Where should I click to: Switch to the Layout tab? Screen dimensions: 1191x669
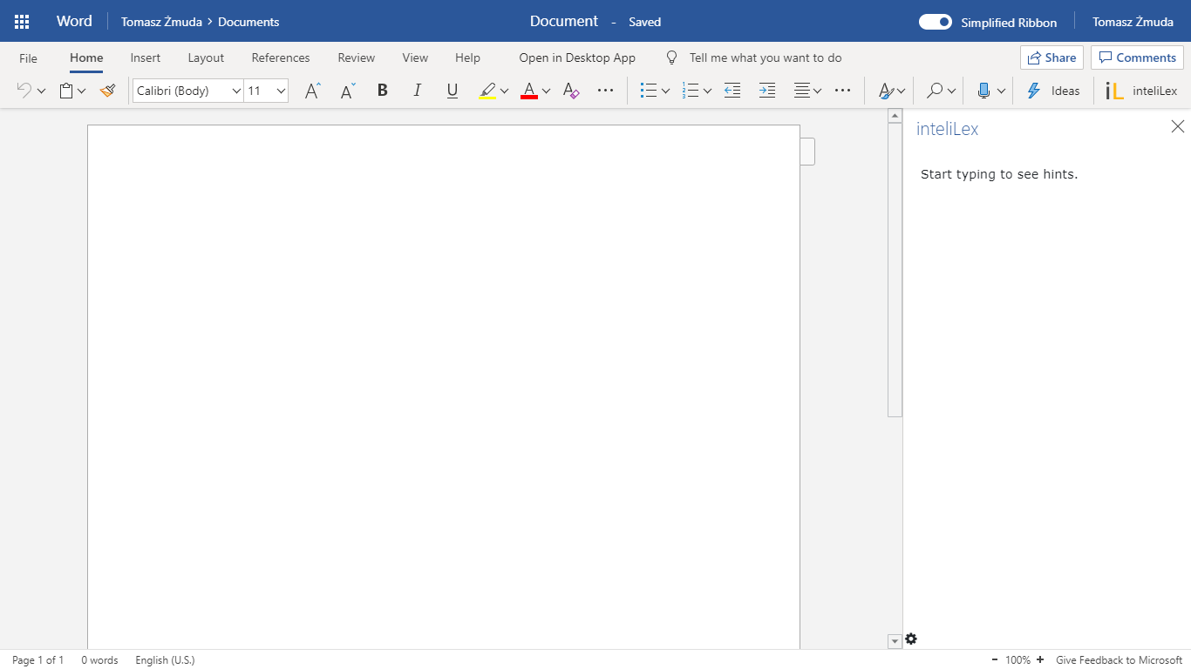206,57
